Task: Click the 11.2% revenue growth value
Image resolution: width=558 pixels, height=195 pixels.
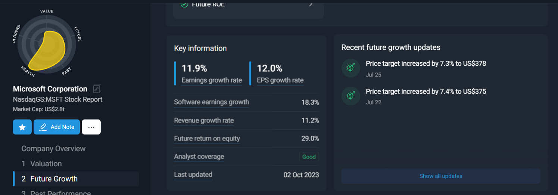Action: tap(310, 120)
